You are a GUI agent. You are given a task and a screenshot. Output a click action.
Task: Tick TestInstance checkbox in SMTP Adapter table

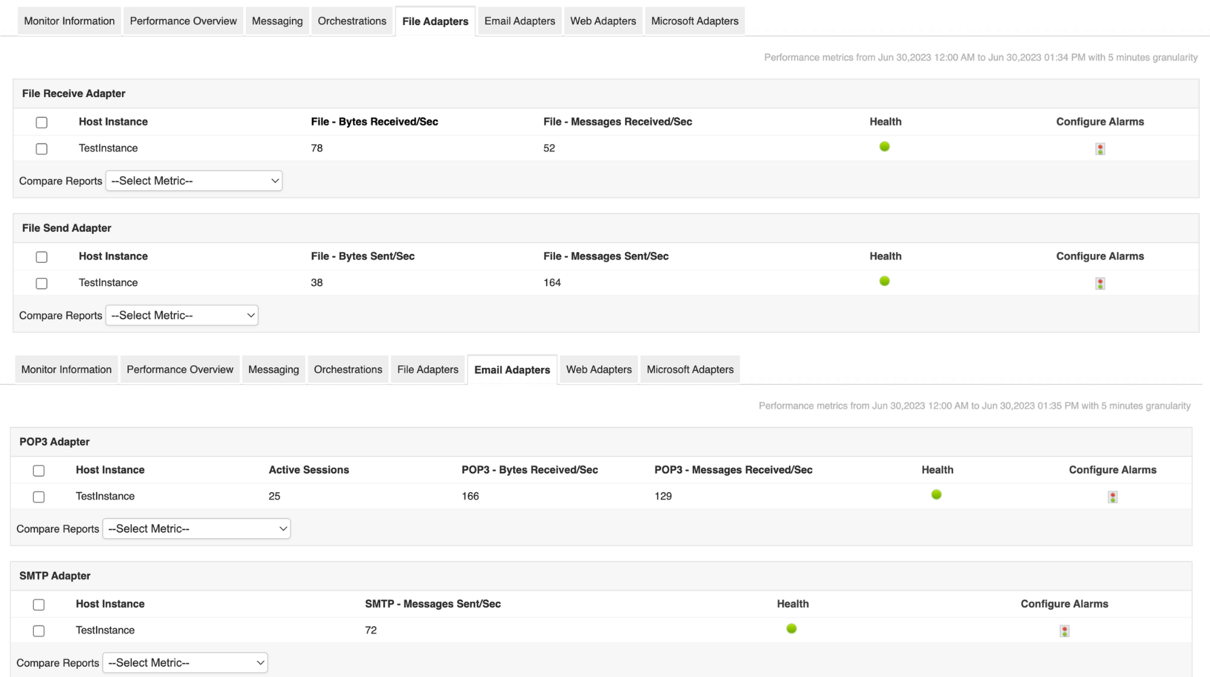[39, 631]
